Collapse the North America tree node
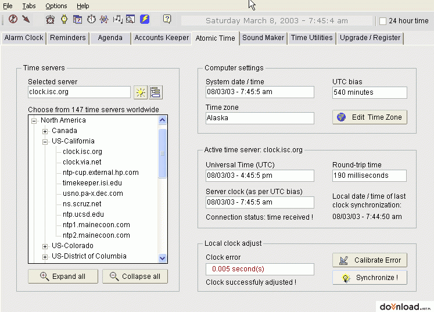The width and height of the screenshot is (434, 312). (34, 121)
